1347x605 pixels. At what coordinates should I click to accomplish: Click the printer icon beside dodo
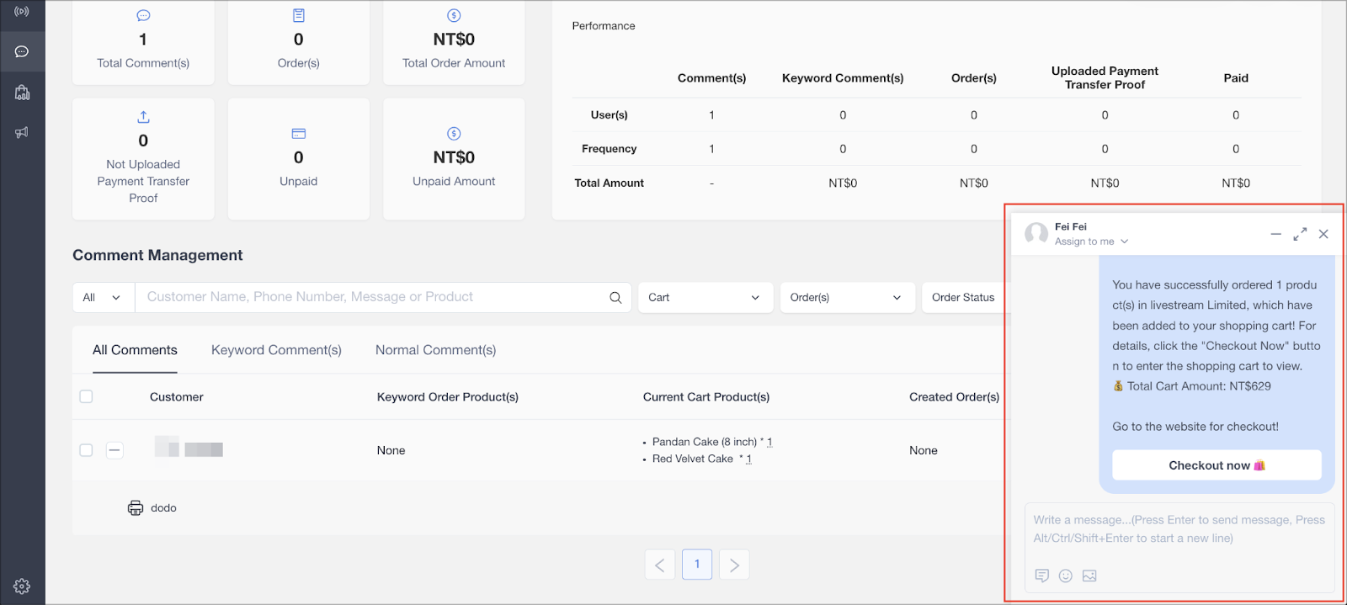click(x=136, y=508)
